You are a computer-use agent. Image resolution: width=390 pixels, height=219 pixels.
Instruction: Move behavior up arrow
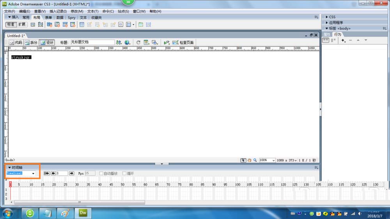(x=358, y=40)
